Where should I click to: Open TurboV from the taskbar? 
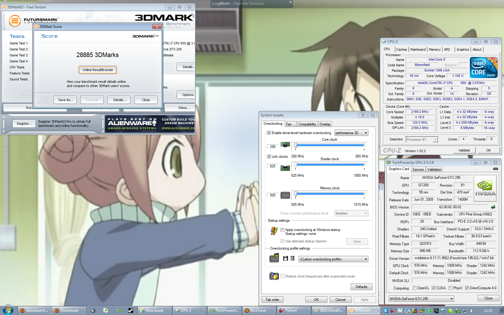pos(293,310)
